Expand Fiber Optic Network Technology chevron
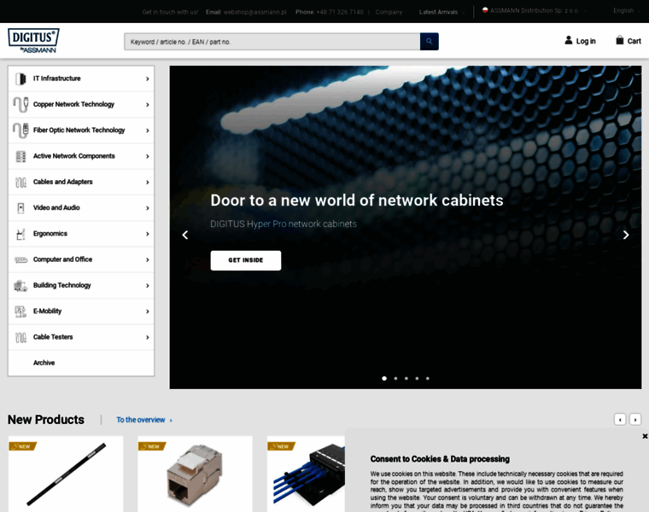649x512 pixels. [148, 131]
